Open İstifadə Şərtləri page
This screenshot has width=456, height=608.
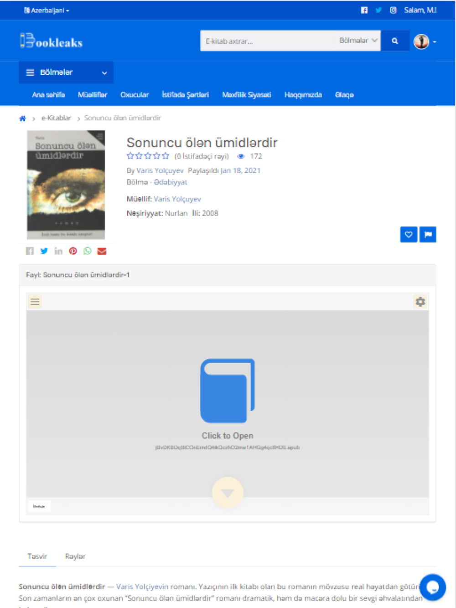(185, 95)
